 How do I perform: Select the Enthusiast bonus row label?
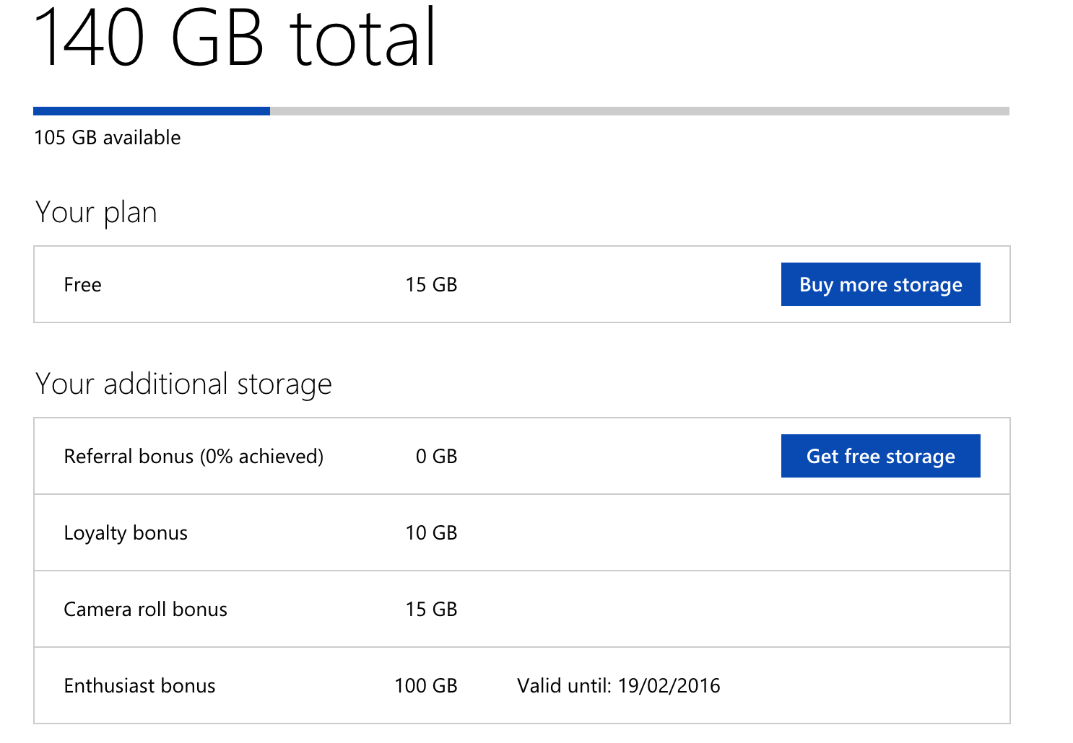pyautogui.click(x=139, y=685)
